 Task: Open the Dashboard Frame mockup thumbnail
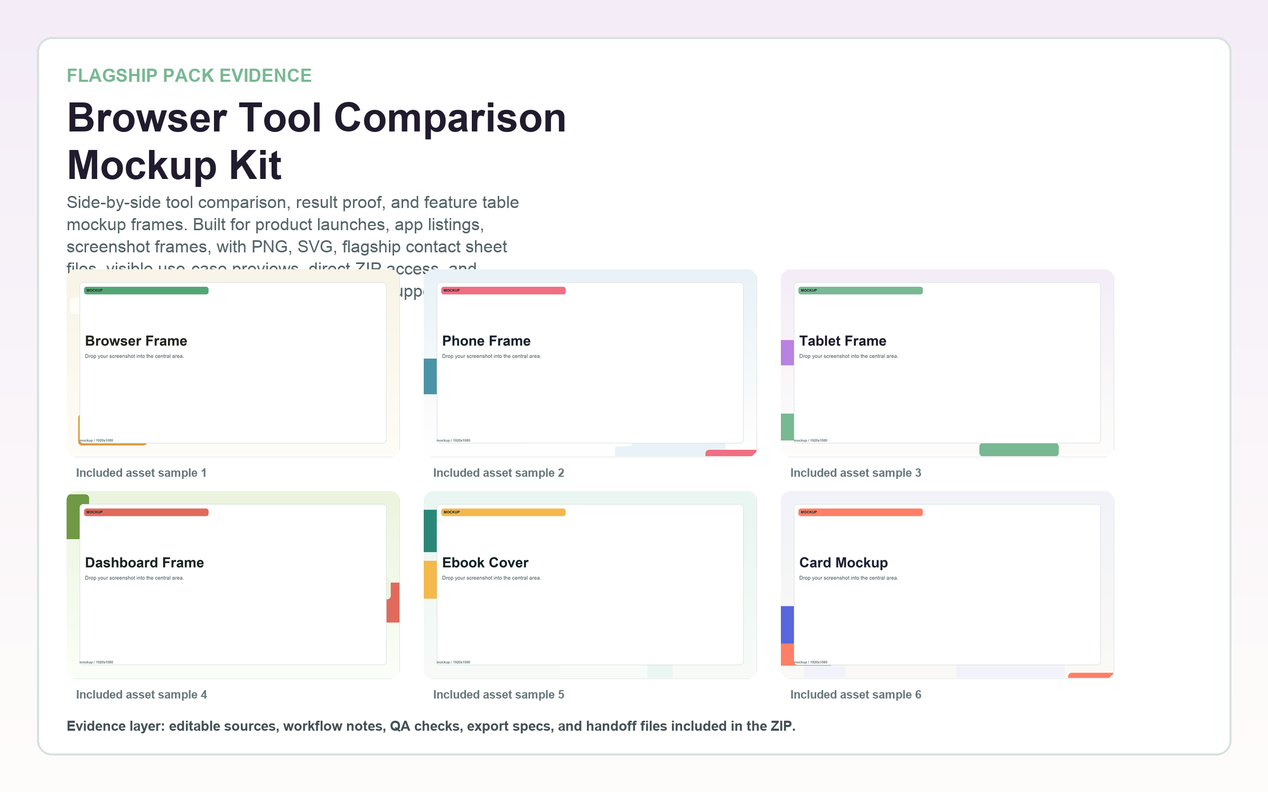pyautogui.click(x=233, y=585)
